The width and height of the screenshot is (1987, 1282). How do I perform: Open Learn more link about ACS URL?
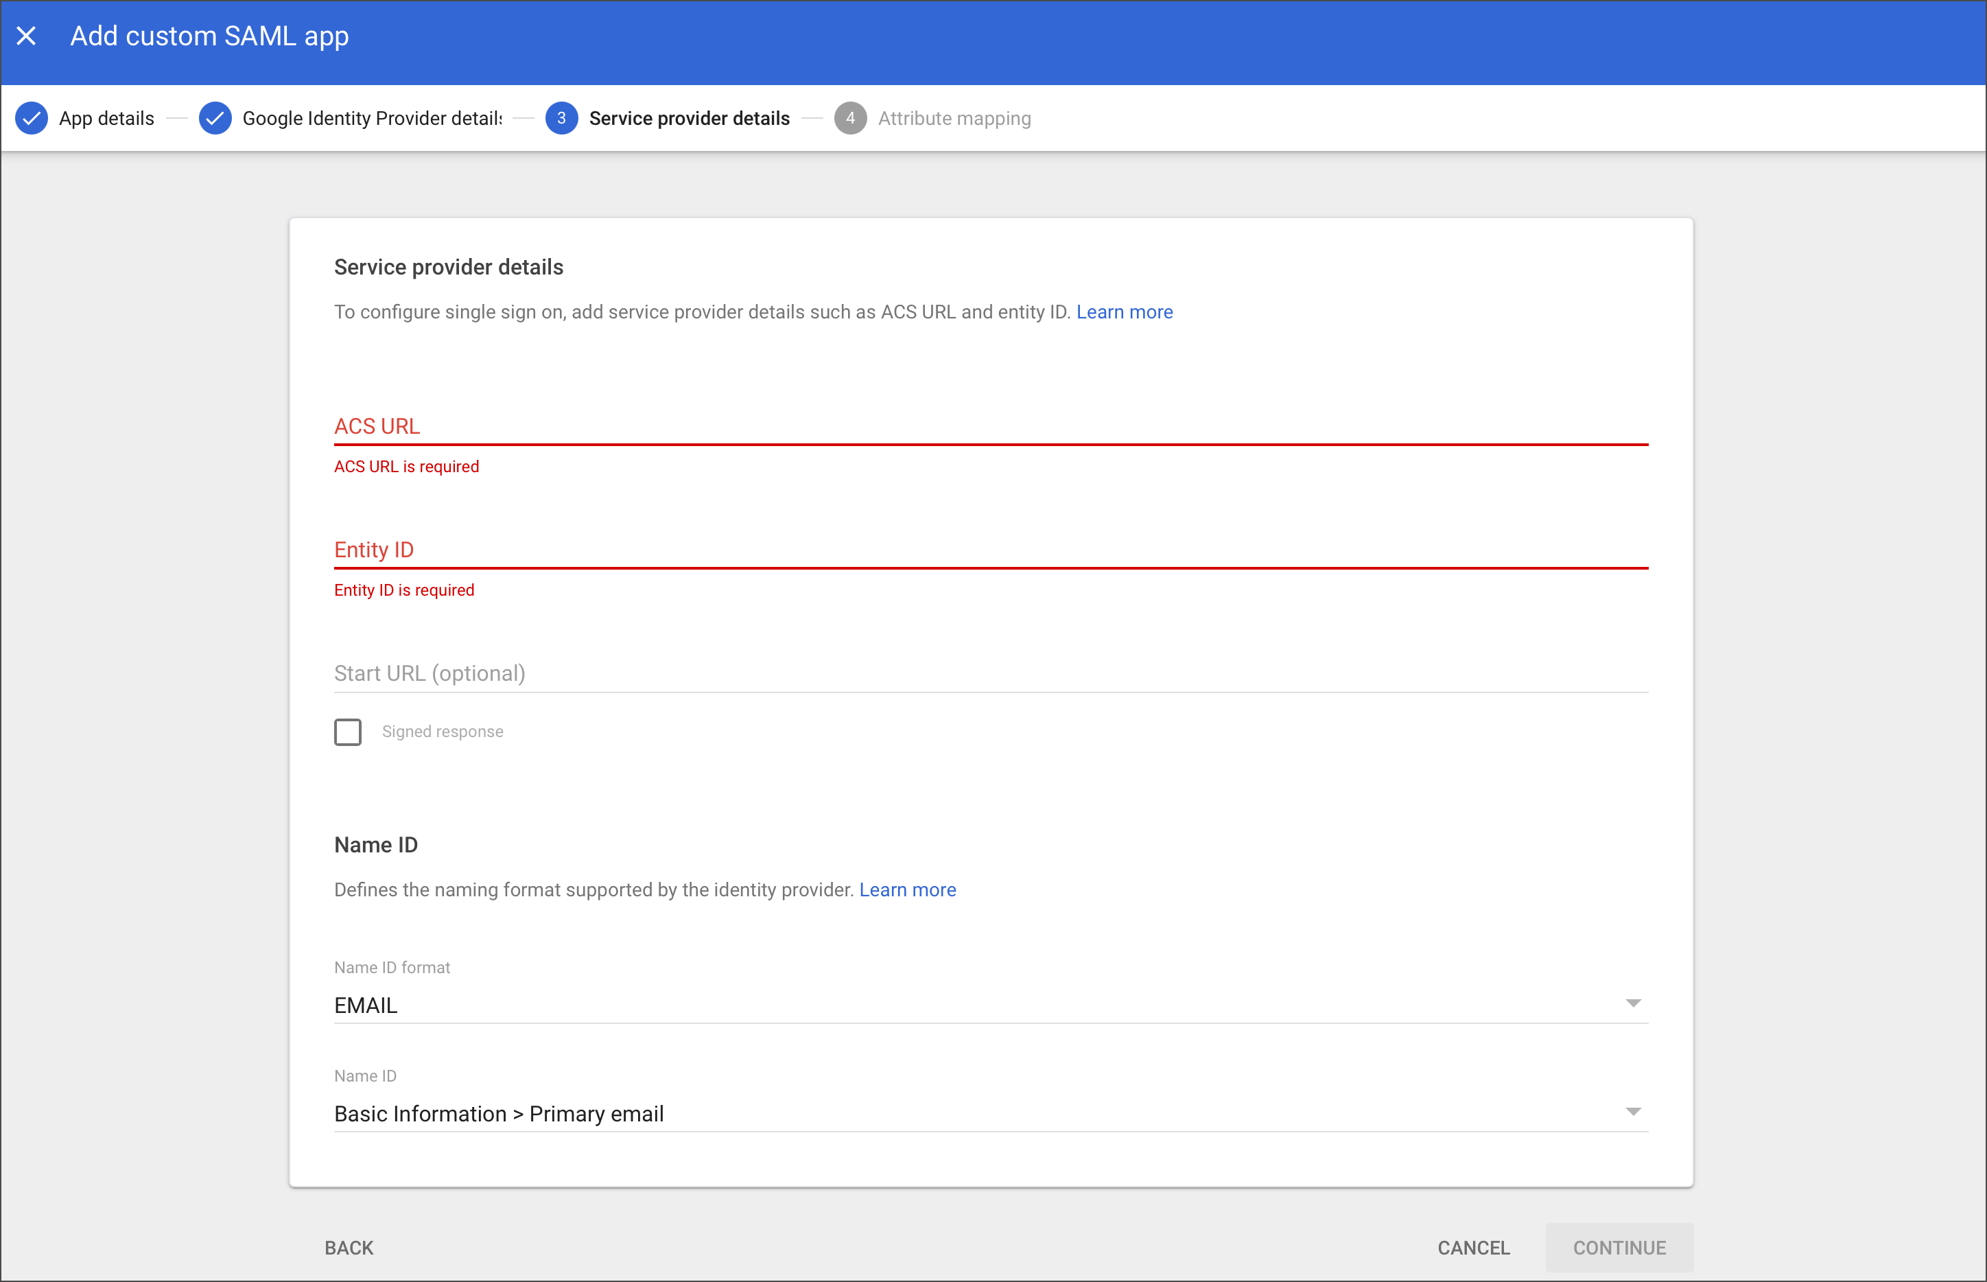1124,312
